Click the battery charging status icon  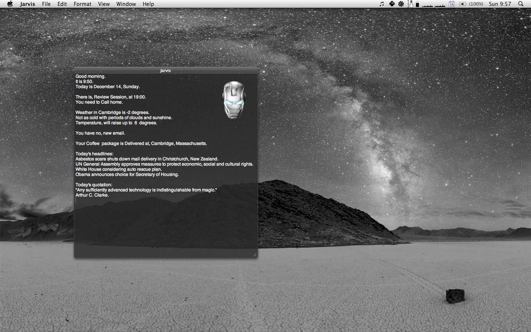click(462, 4)
